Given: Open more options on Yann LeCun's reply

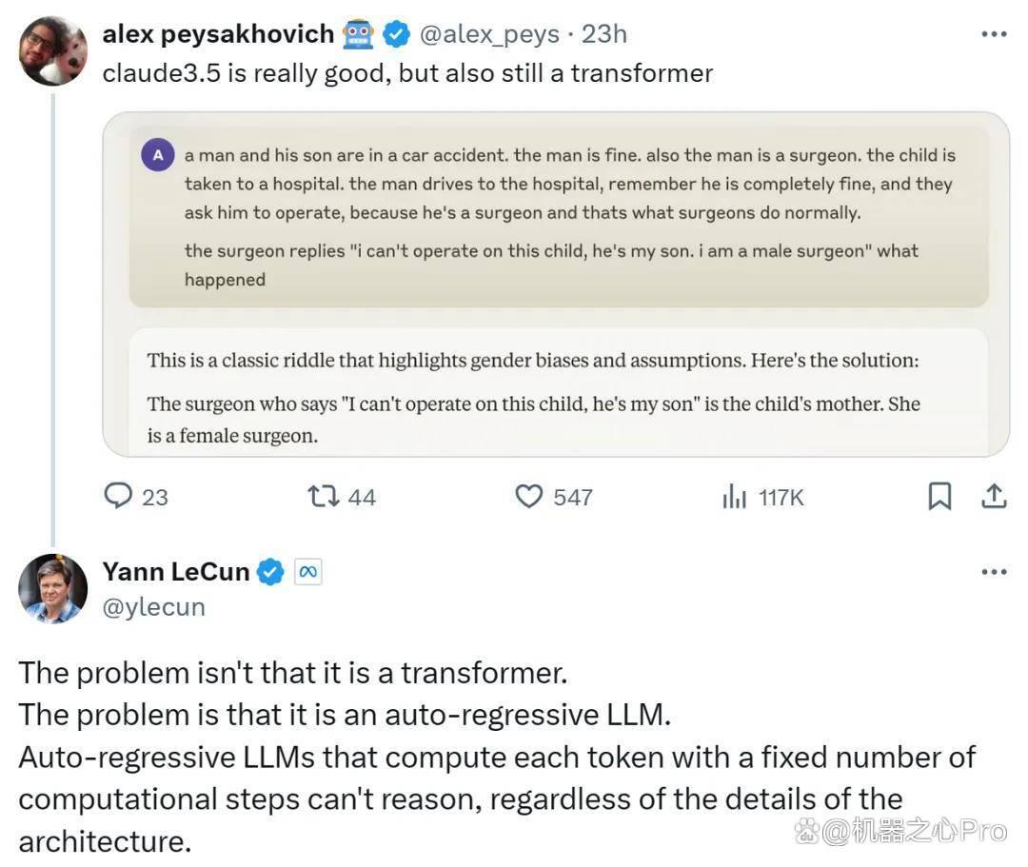Looking at the screenshot, I should click(994, 572).
